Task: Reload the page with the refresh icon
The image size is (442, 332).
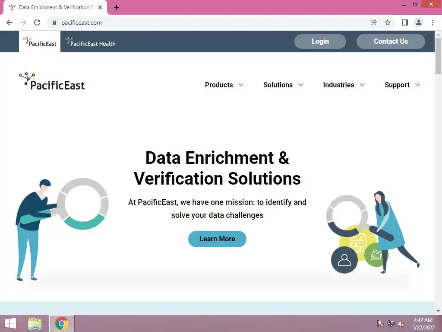Action: (37, 22)
